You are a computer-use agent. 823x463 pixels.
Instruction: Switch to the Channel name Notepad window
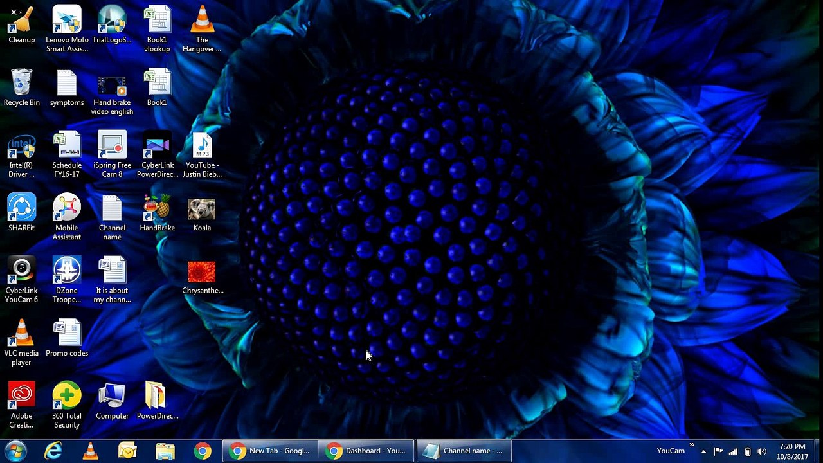(x=464, y=451)
